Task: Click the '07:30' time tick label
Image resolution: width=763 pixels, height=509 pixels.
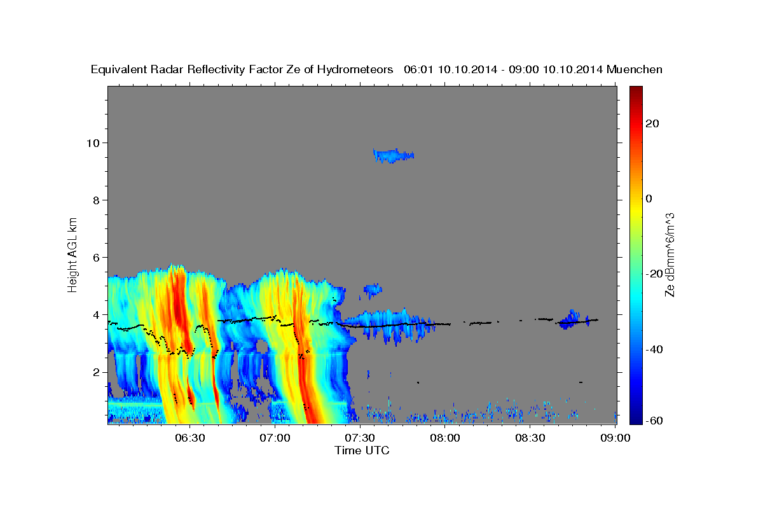Action: click(360, 438)
